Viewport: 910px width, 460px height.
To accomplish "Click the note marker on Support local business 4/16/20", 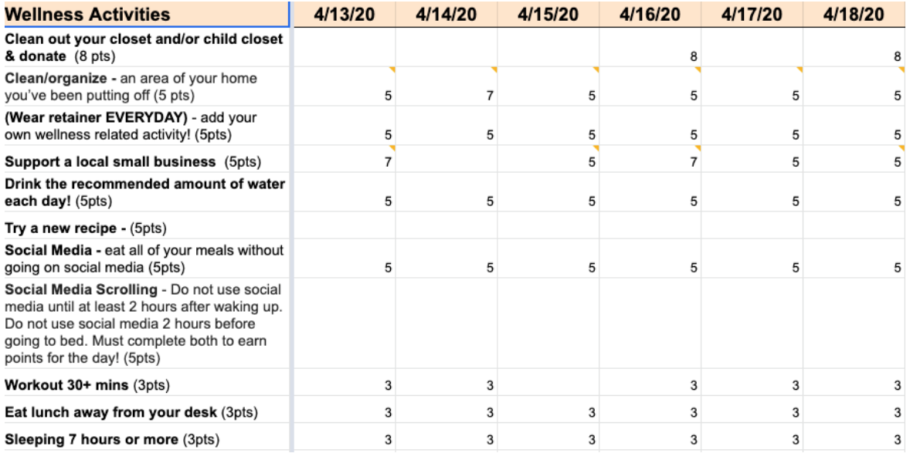I will click(x=698, y=148).
